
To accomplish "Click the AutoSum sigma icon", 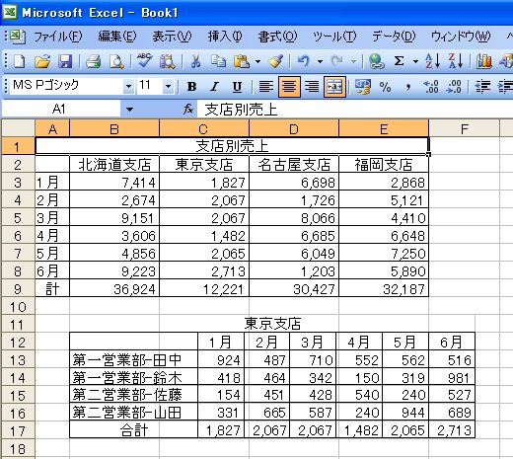I will point(399,61).
